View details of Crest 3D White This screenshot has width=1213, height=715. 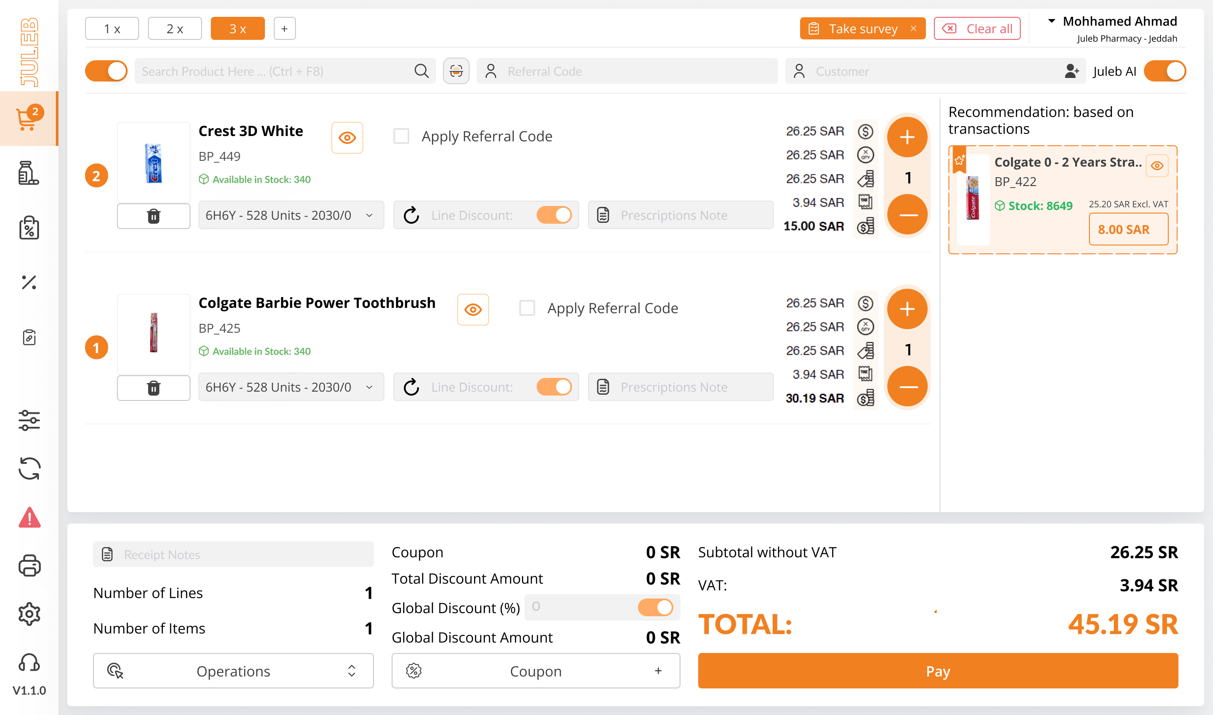347,138
